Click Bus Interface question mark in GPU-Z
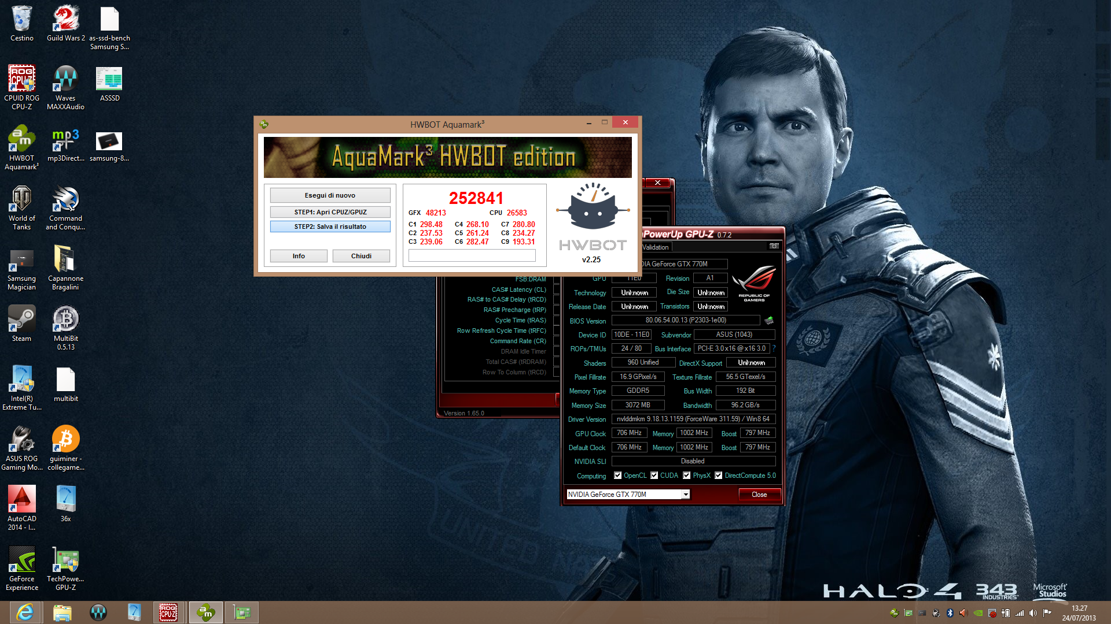This screenshot has width=1111, height=624. (774, 348)
